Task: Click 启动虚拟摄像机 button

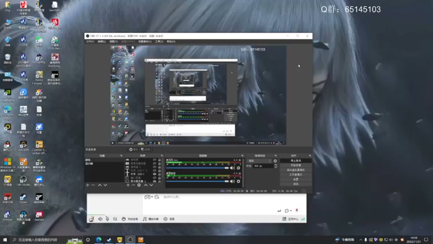Action: click(296, 170)
